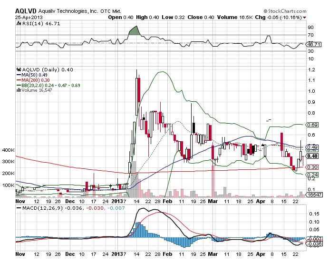Click the 300K volume axis label
The height and width of the screenshot is (263, 329).
tap(9, 162)
